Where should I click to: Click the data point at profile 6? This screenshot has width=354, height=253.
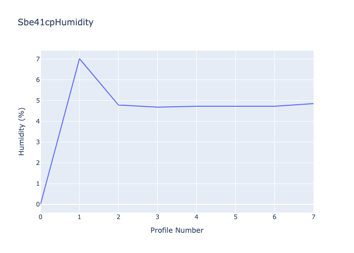pos(274,106)
